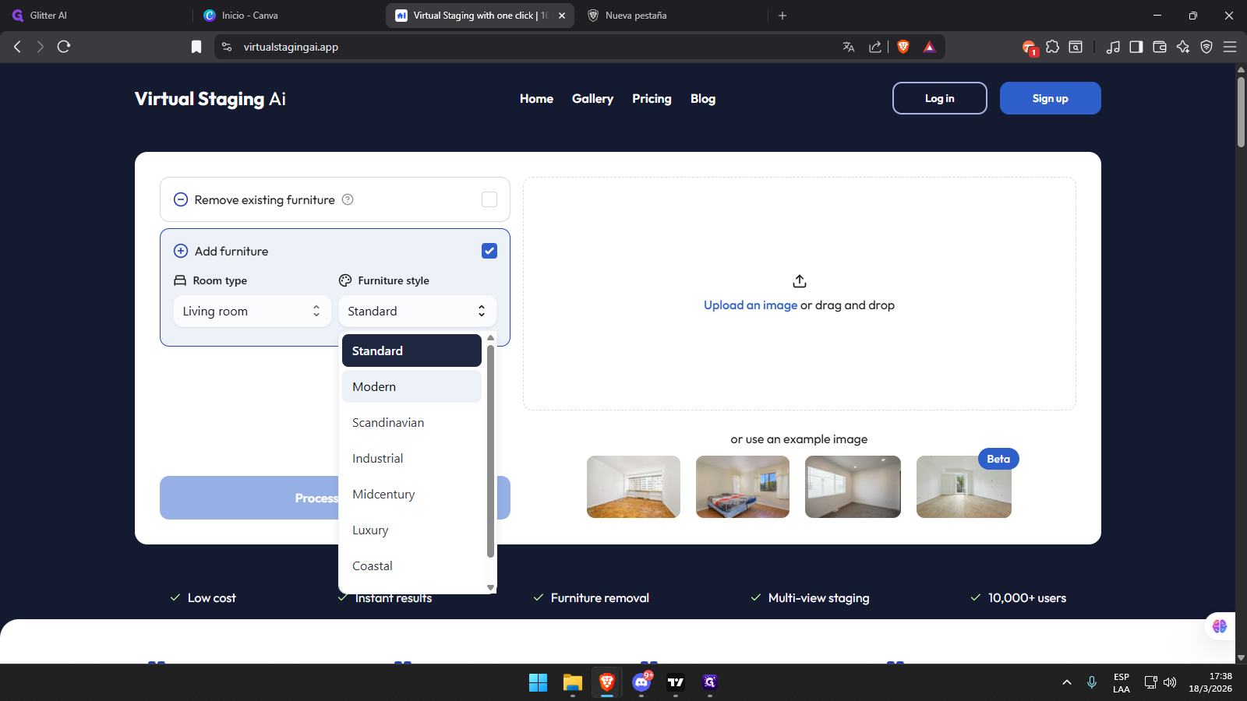Click the help icon beside Remove existing furniture
Viewport: 1247px width, 701px height.
tap(348, 199)
